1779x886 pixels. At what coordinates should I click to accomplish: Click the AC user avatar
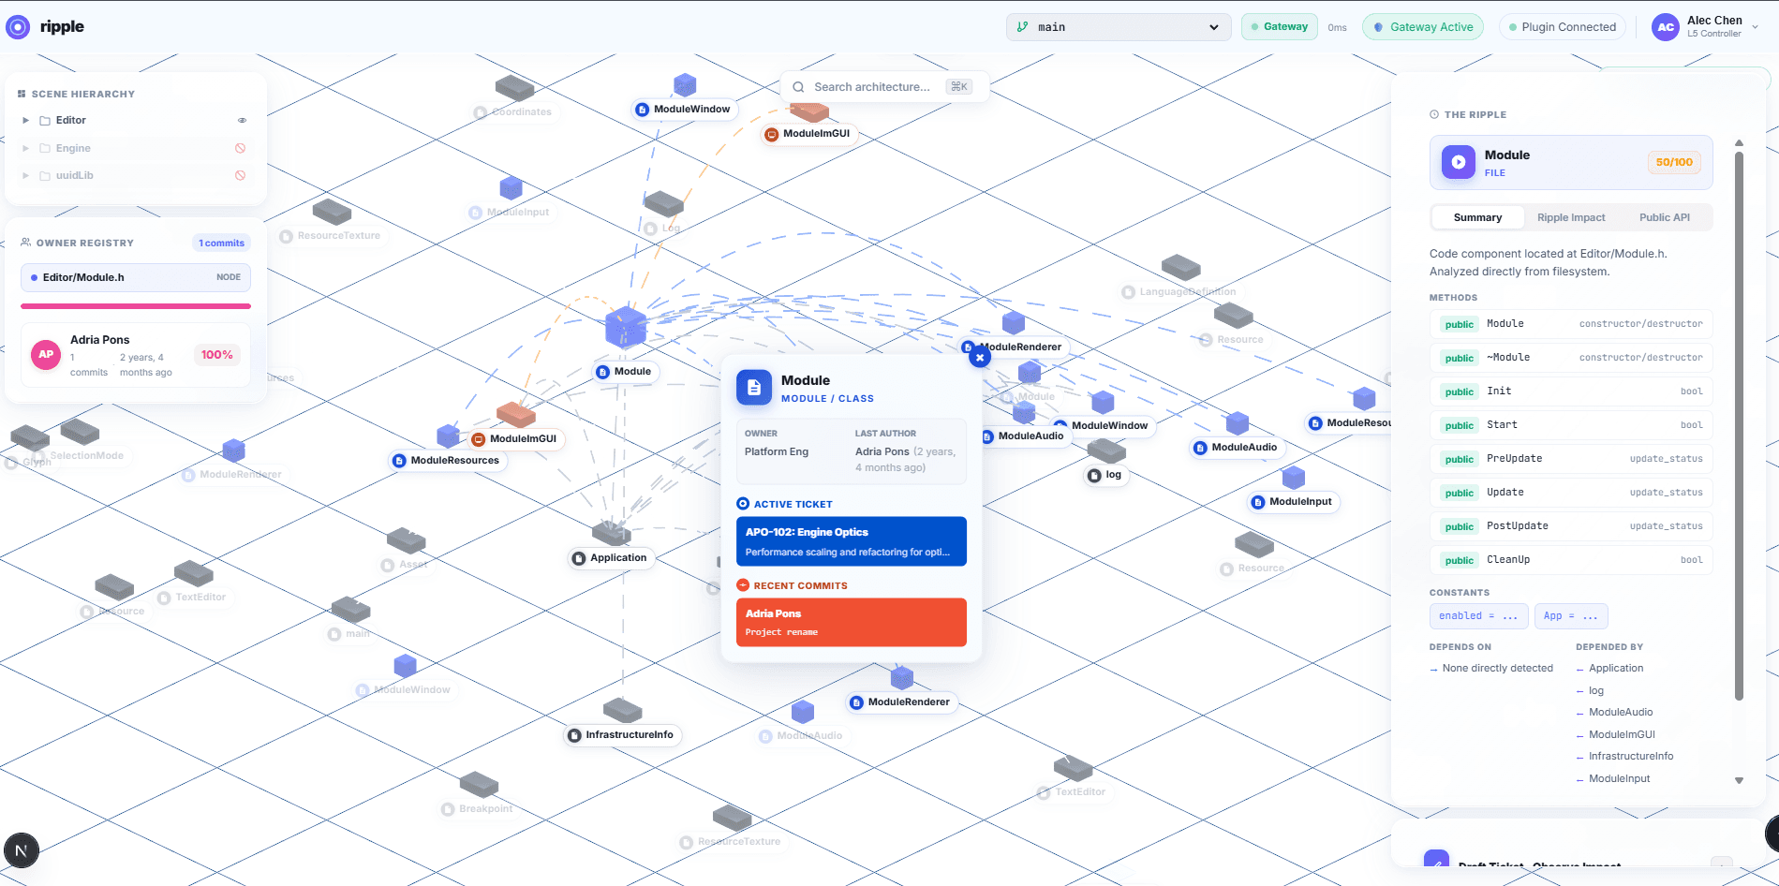tap(1665, 27)
